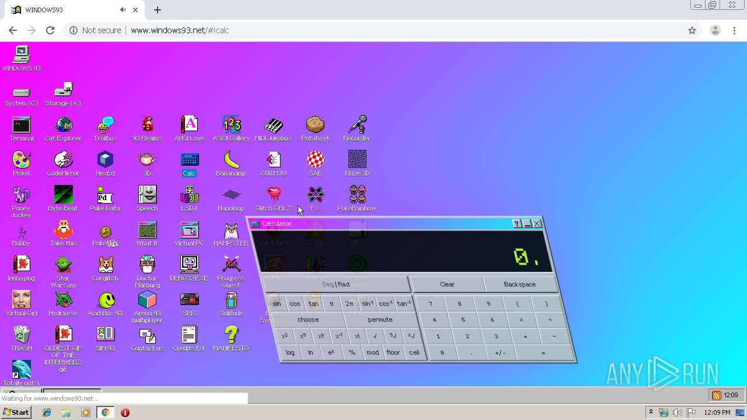The width and height of the screenshot is (747, 420).
Task: Open Acid Box 93 smiley icon
Action: tap(105, 304)
